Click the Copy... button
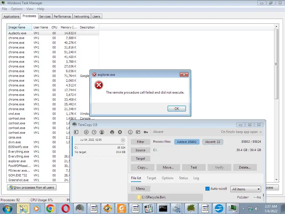The height and width of the screenshot is (214, 285). [143, 167]
